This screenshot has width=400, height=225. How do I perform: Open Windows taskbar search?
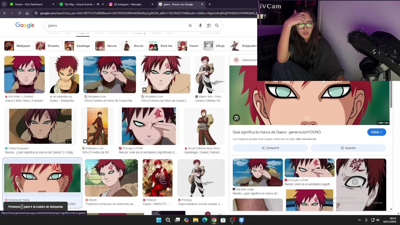tap(168, 220)
